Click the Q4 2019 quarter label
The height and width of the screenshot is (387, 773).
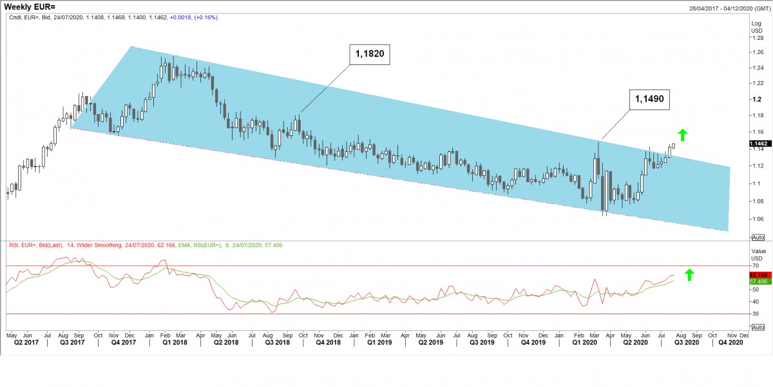pos(533,343)
